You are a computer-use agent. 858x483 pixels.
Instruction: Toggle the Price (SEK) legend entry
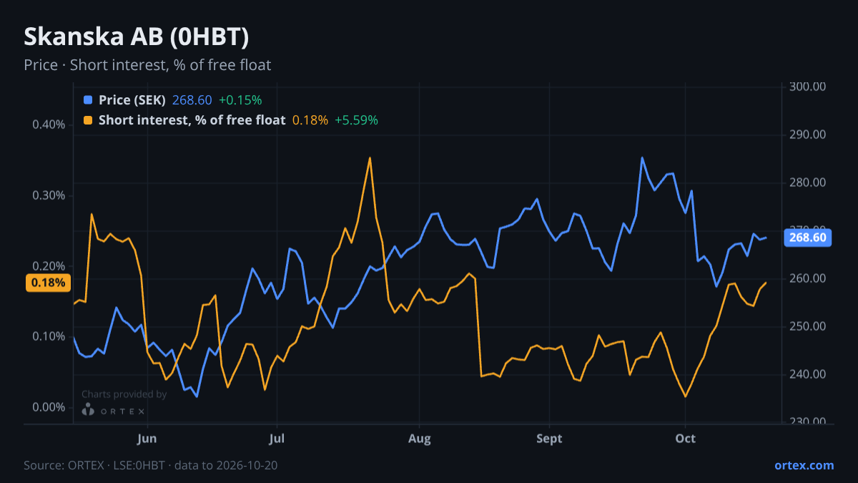tap(132, 100)
